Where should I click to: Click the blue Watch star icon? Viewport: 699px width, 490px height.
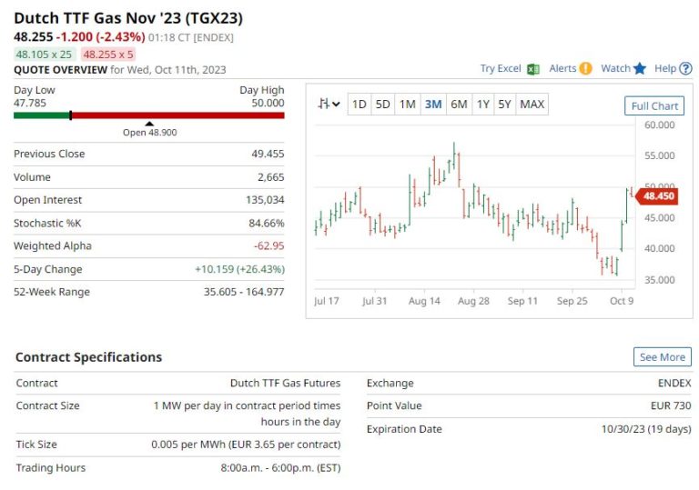point(640,69)
